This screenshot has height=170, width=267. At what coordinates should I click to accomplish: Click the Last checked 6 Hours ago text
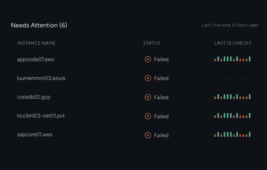click(x=230, y=25)
